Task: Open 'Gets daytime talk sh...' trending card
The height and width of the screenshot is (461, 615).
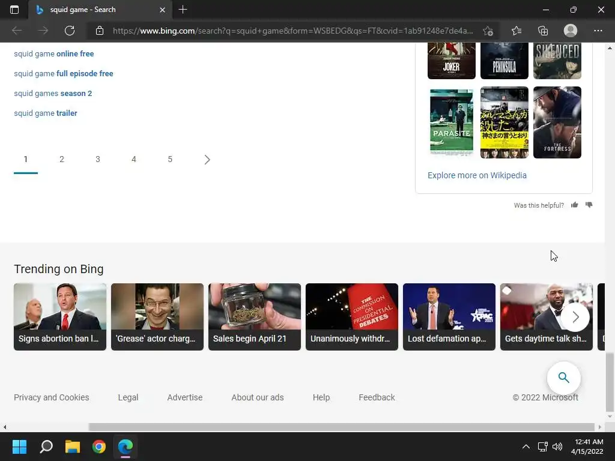Action: pyautogui.click(x=530, y=317)
